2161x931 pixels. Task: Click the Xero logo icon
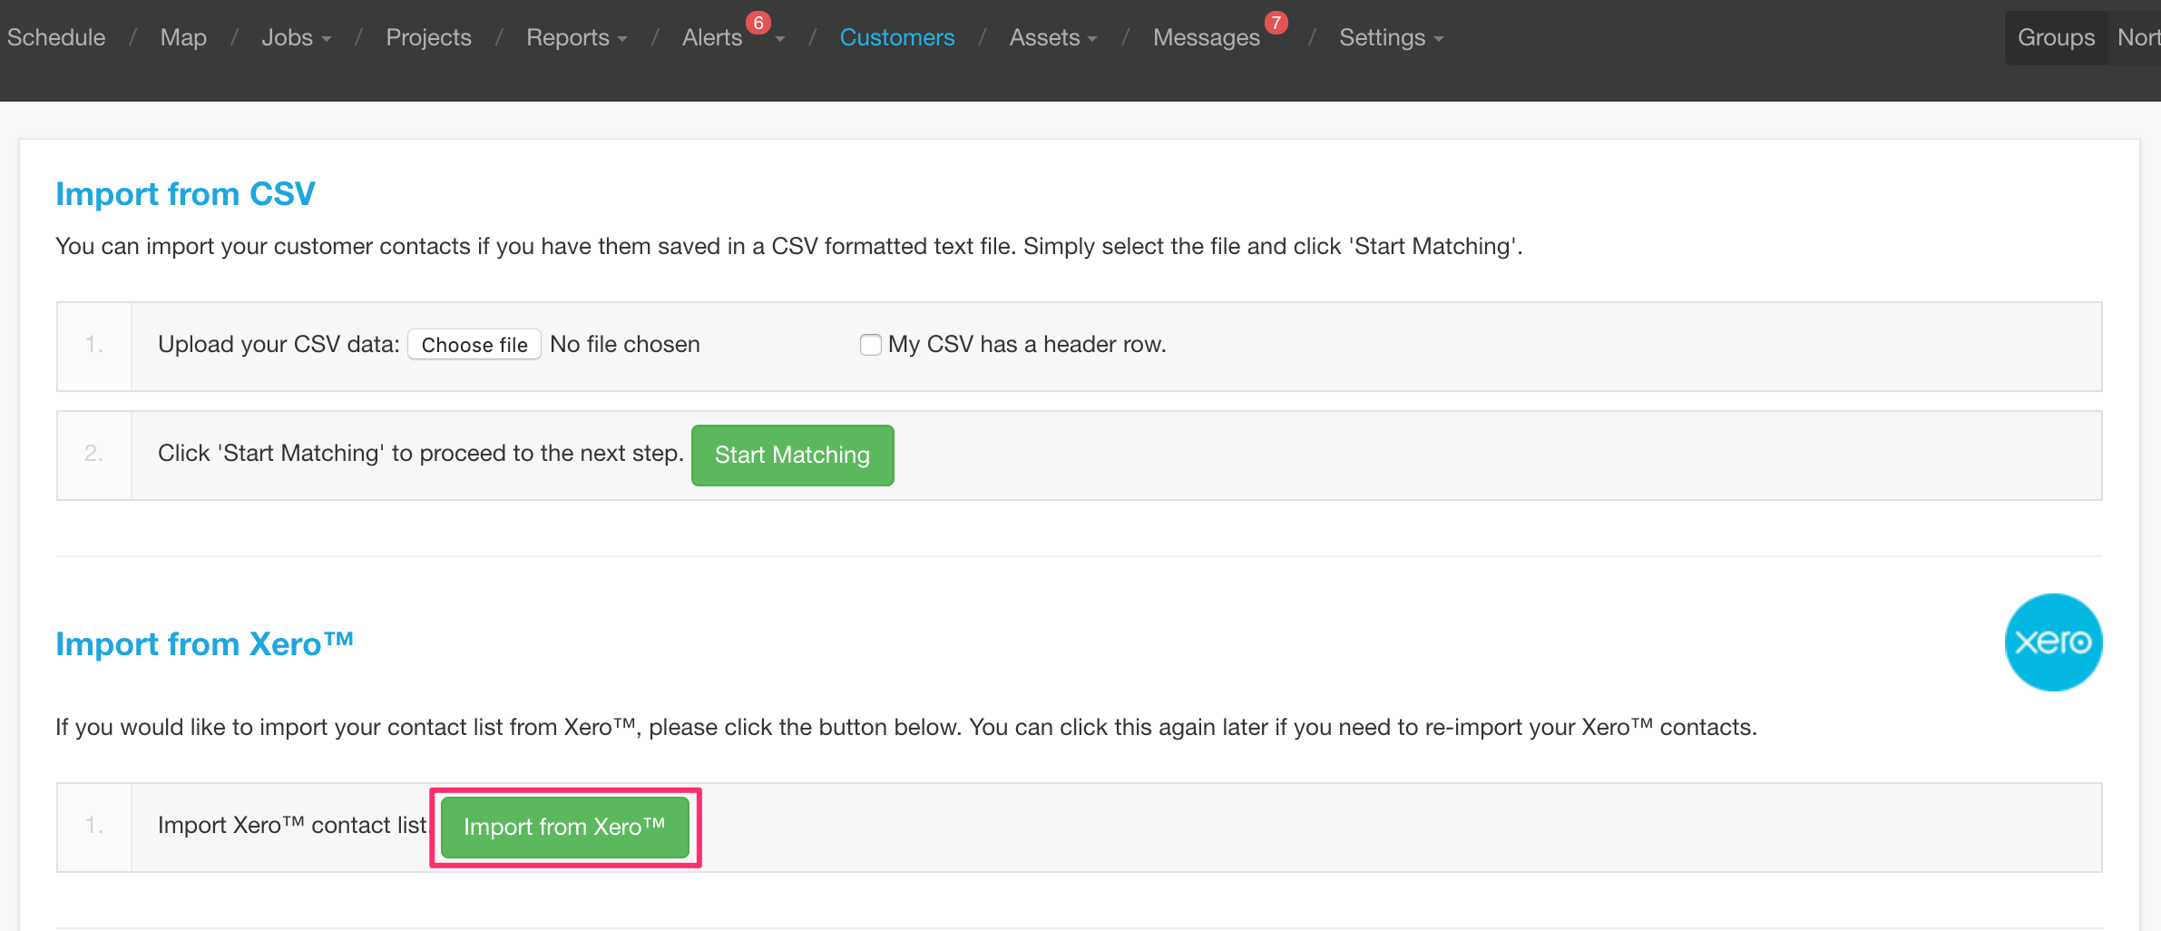(2053, 642)
